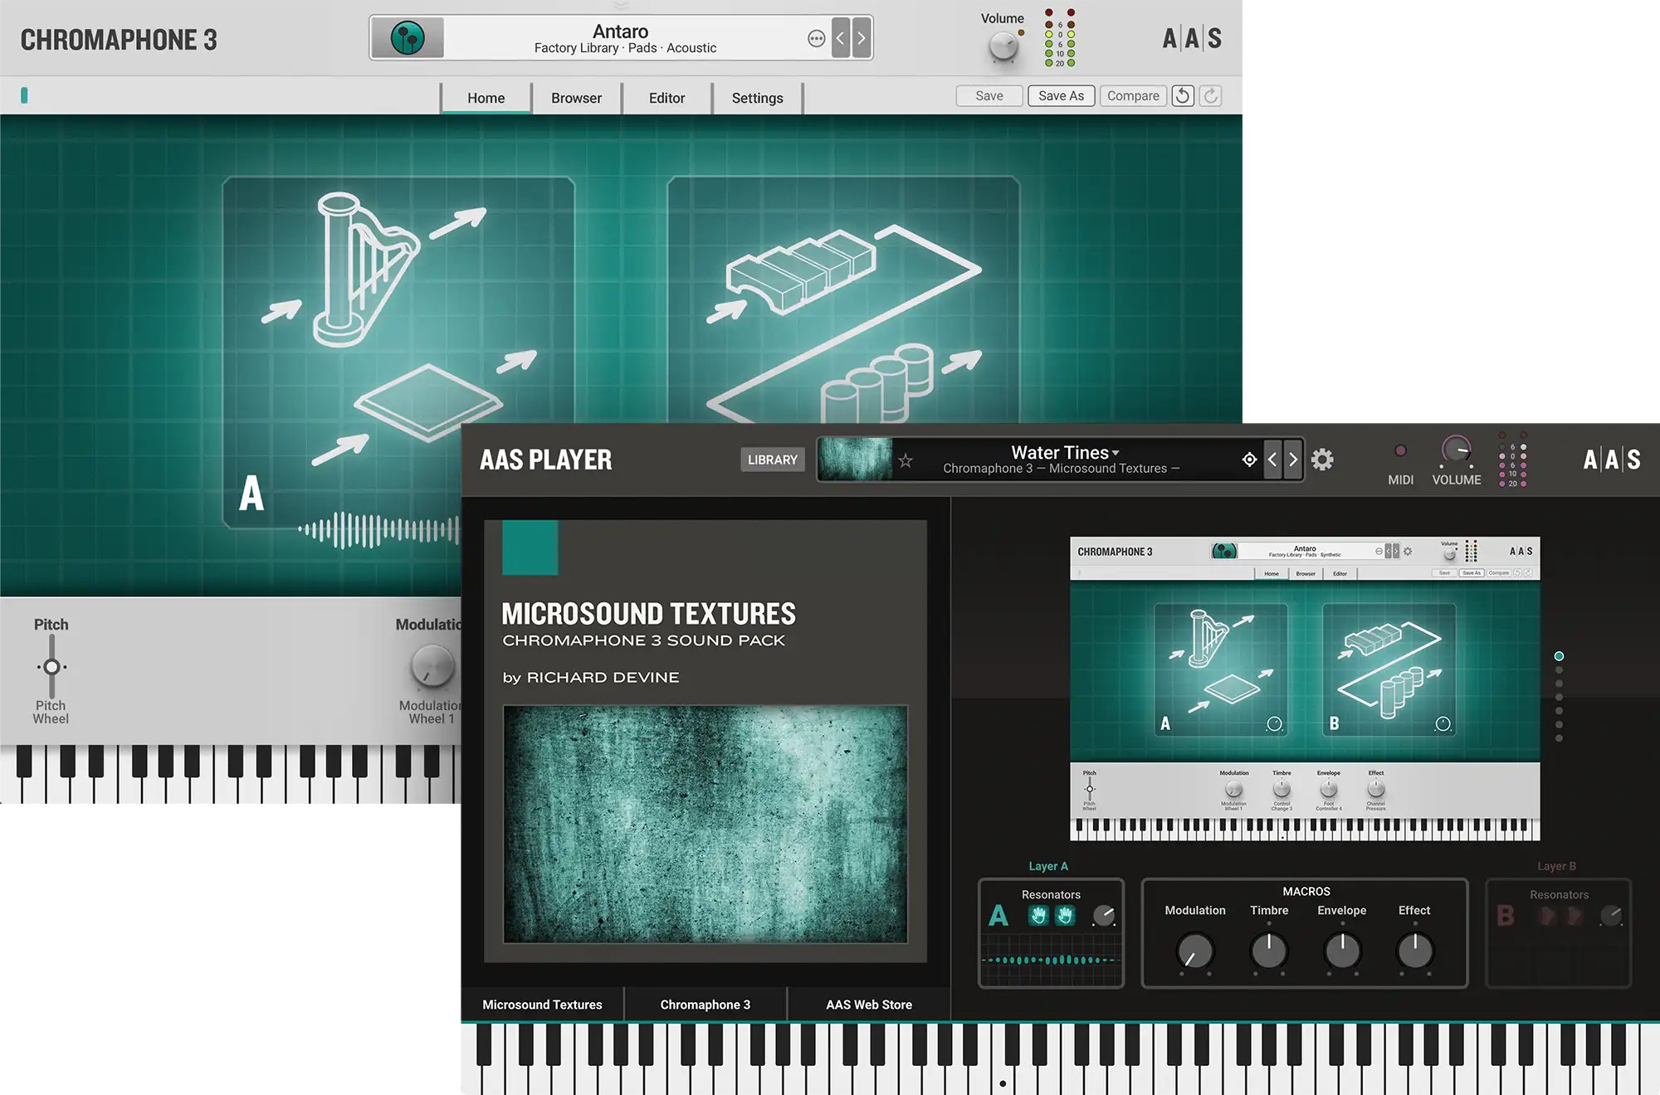
Task: Click the AAS logo in AAS Player header
Action: (x=1612, y=460)
